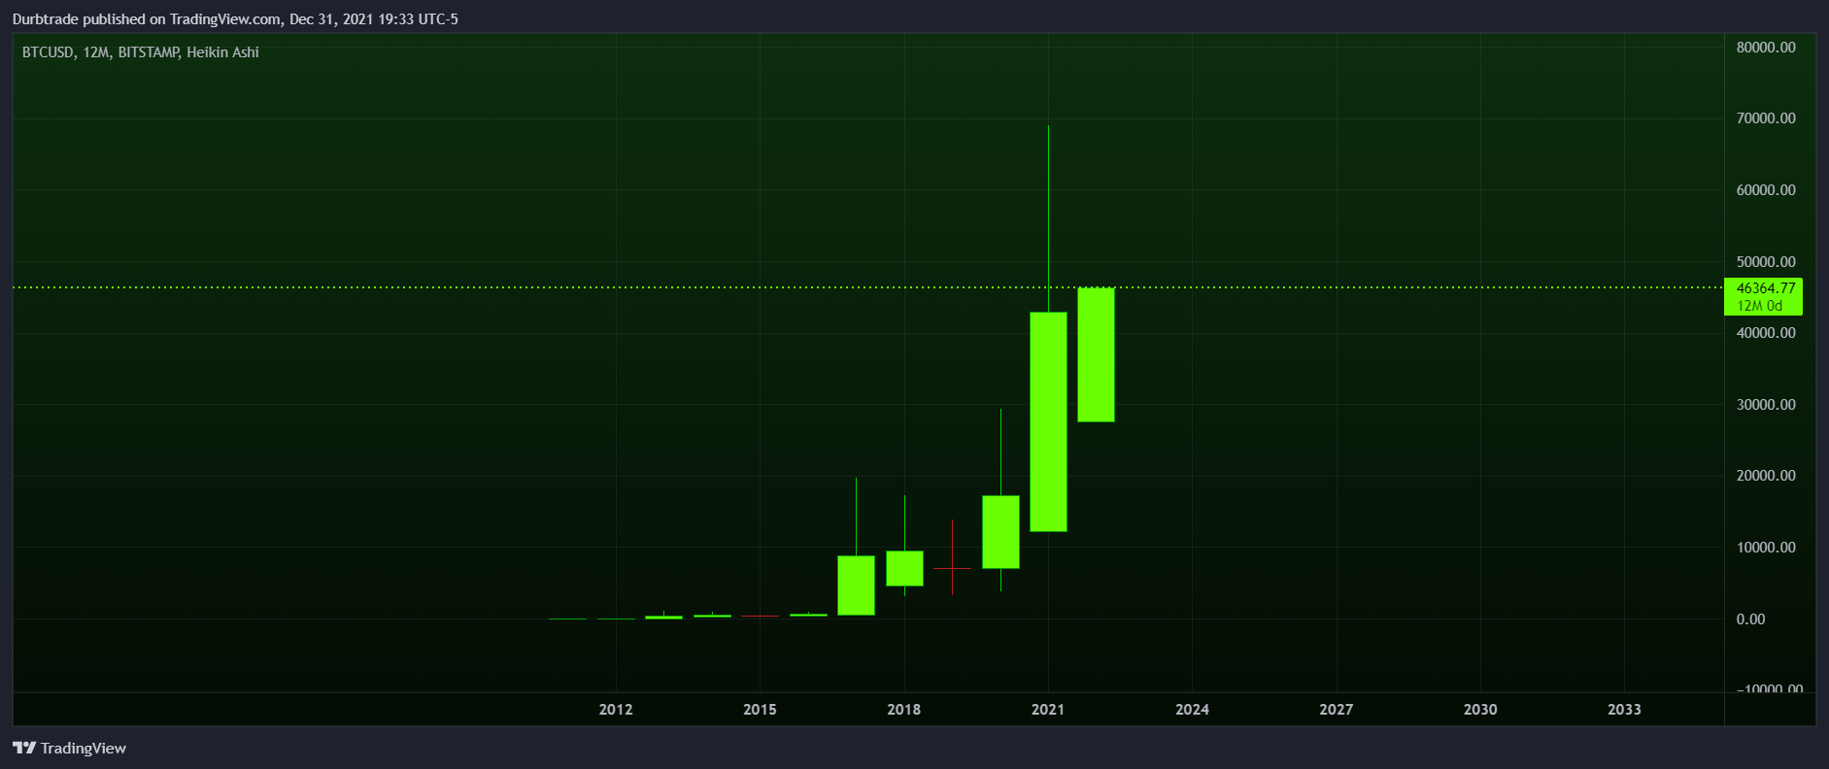Select the green candle at 2017 reaching 20000 wick
Screen dimensions: 1829x769
(856, 585)
